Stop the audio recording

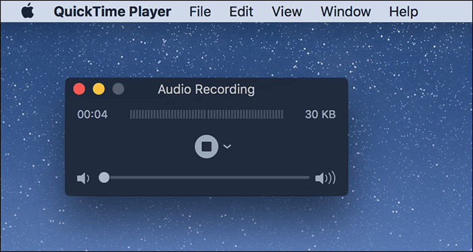tap(207, 147)
